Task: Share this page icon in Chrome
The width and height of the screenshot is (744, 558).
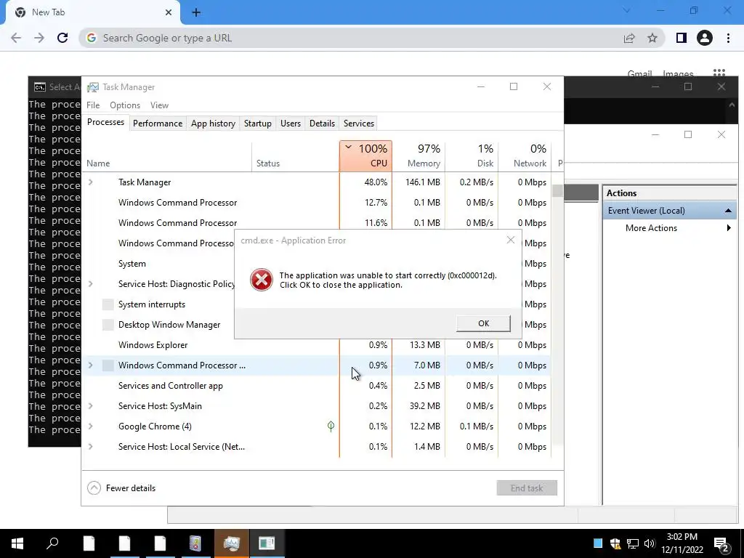Action: coord(629,38)
